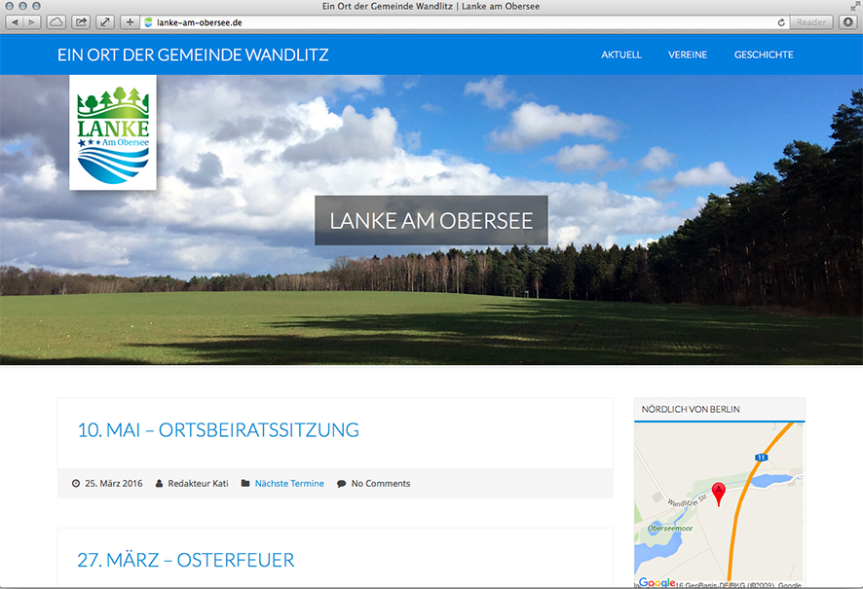This screenshot has height=589, width=863.
Task: Open the '10. Mai – Ortsbeiratssitzung' post
Action: pos(218,429)
